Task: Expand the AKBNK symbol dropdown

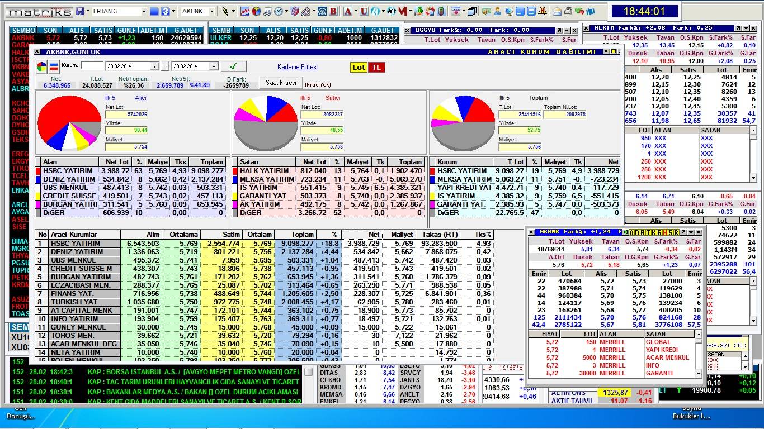Action: pyautogui.click(x=213, y=11)
